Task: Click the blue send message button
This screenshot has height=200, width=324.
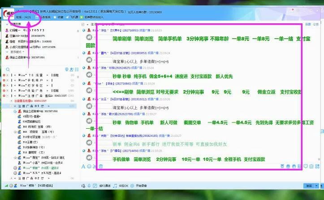Action: point(308,186)
